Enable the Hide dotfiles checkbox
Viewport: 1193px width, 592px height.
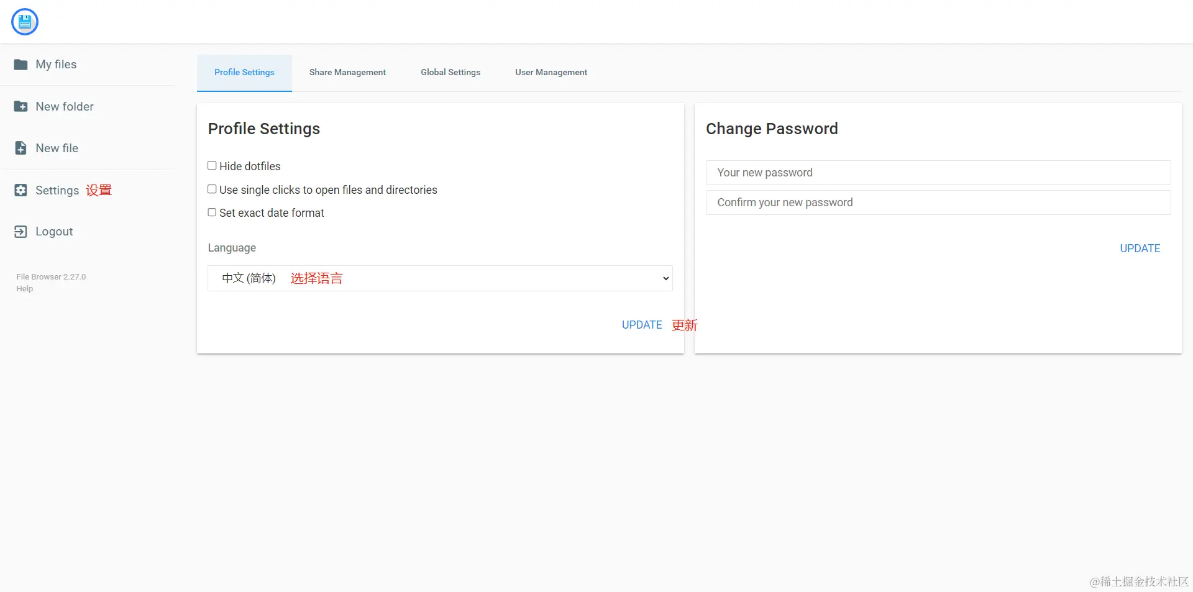click(212, 166)
